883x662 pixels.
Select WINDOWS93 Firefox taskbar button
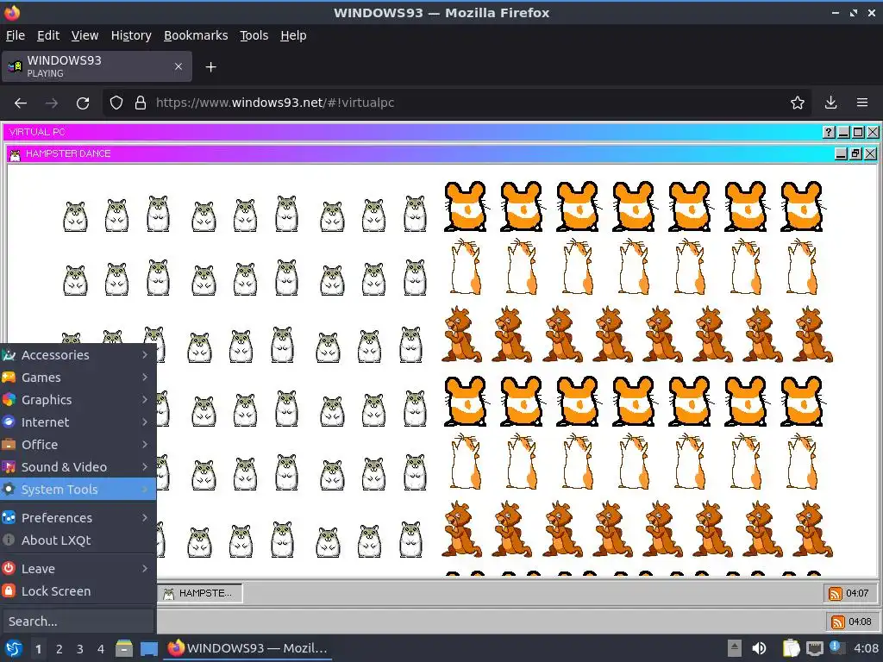(247, 648)
